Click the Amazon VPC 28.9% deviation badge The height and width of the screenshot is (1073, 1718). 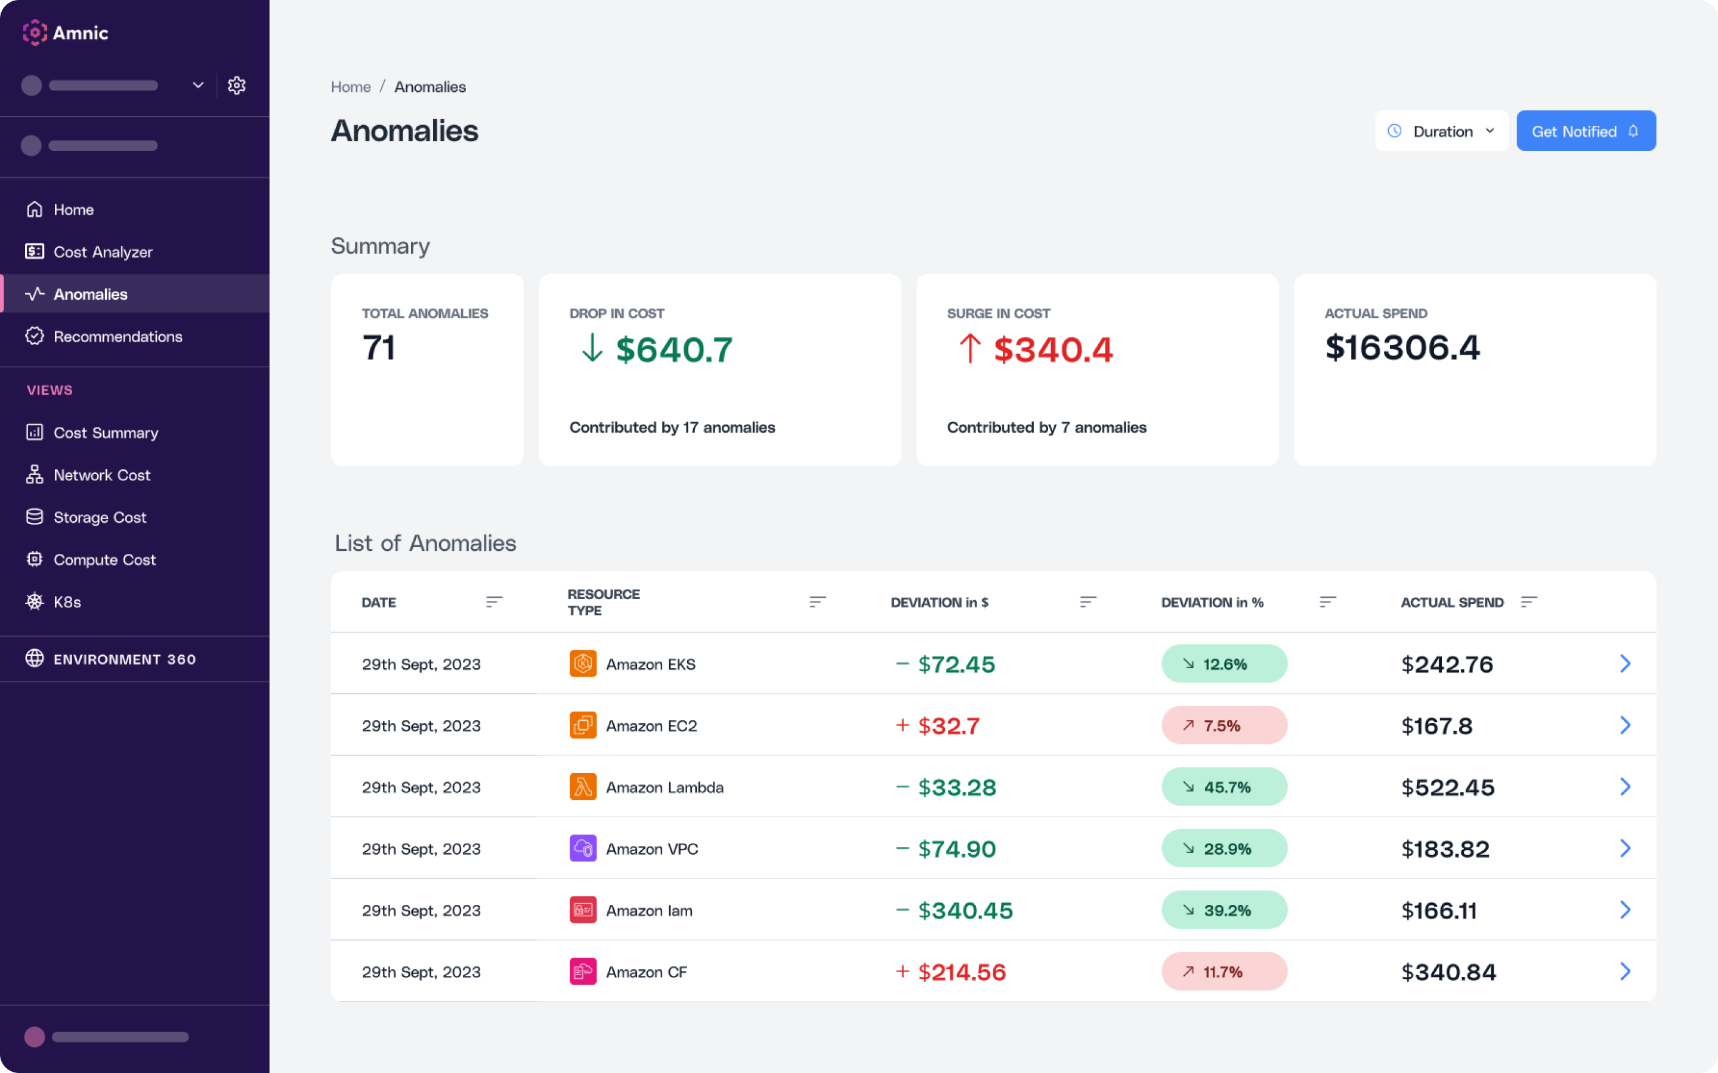[1224, 849]
